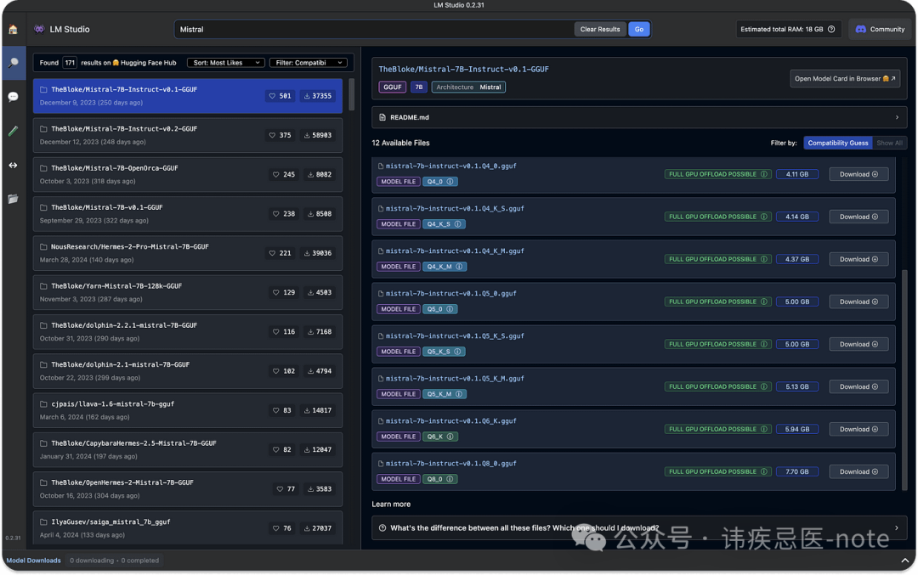Select TheBloke/Mistral-7B-Instruct-v0.1-GGUF result
918x575 pixels.
click(187, 96)
